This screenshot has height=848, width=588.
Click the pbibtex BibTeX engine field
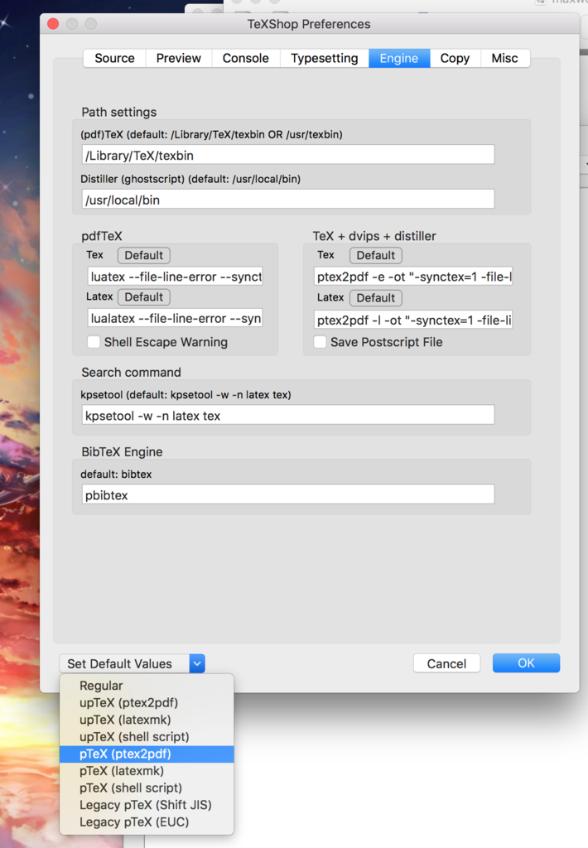287,494
